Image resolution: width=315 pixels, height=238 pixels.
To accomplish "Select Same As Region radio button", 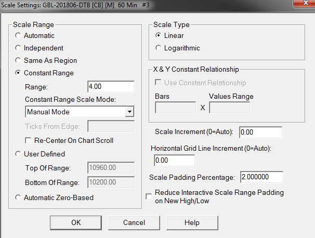I will [19, 60].
